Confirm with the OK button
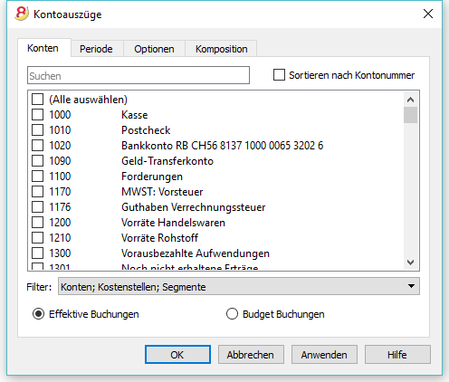Viewport: 449px width, 382px height. [x=177, y=355]
